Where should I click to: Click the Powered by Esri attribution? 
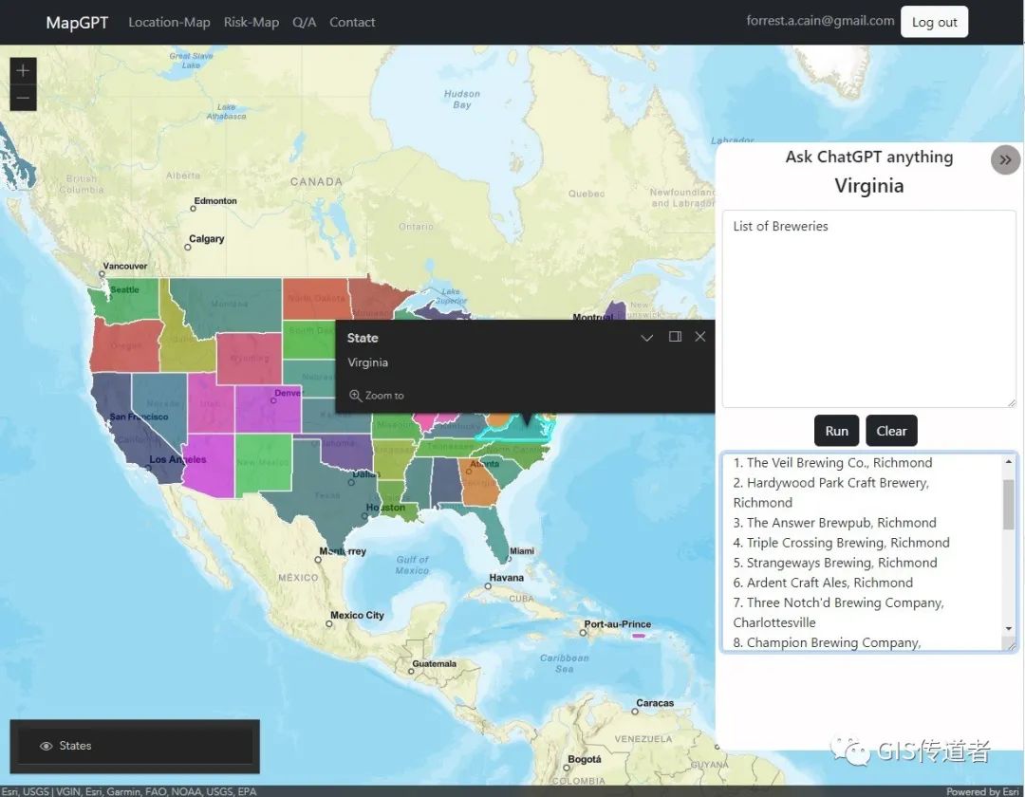pyautogui.click(x=983, y=791)
